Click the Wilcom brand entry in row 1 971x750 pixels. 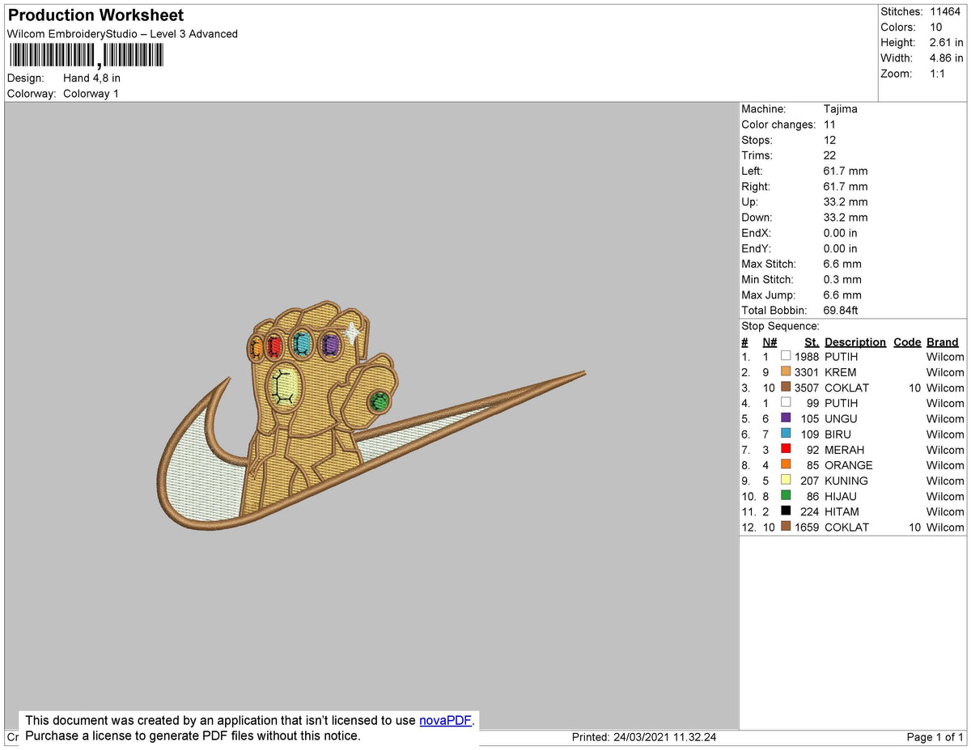(x=944, y=356)
